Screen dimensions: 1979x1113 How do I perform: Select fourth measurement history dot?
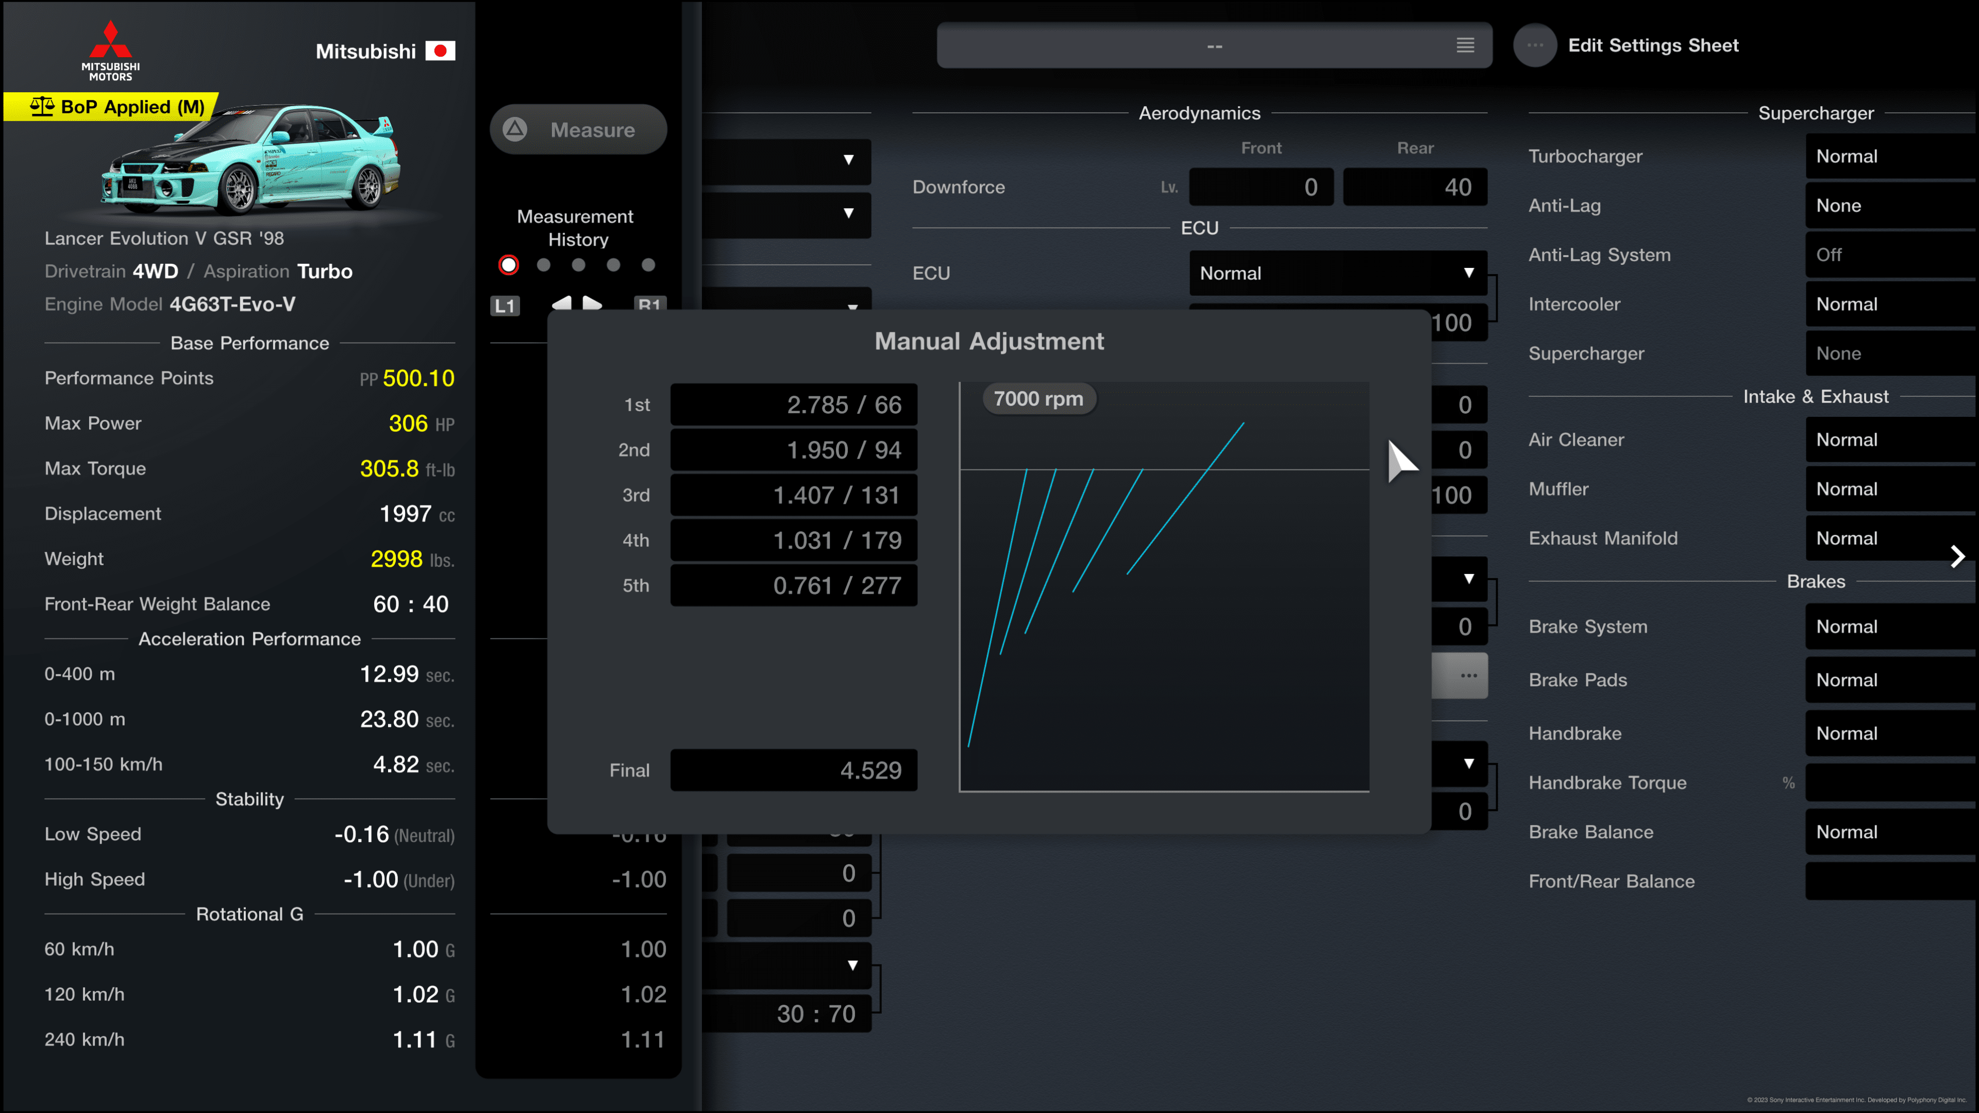point(613,265)
